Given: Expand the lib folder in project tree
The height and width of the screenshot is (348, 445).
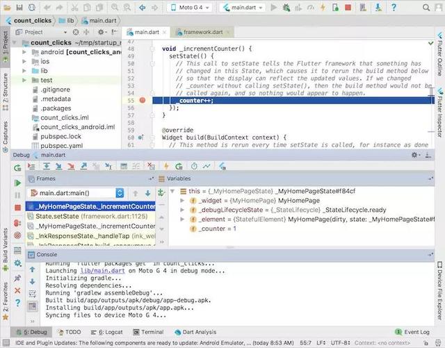Looking at the screenshot, I should (24, 71).
